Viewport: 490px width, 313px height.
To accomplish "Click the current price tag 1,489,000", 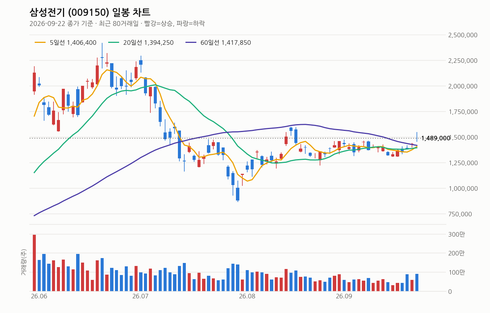I will point(436,138).
